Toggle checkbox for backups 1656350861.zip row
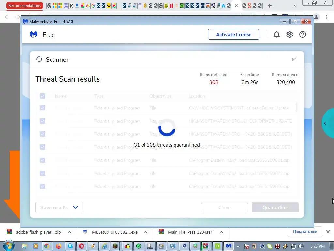This screenshot has width=334, height=251. (x=43, y=160)
